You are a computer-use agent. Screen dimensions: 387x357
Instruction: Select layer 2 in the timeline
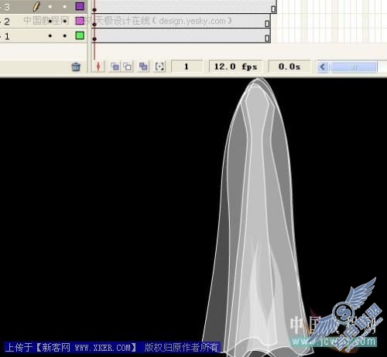[x=43, y=21]
